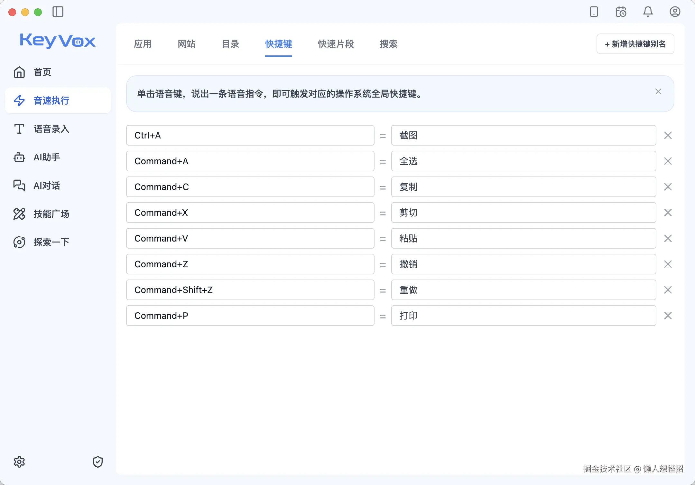
Task: Click the schedule/timer icon in top bar
Action: coord(621,12)
